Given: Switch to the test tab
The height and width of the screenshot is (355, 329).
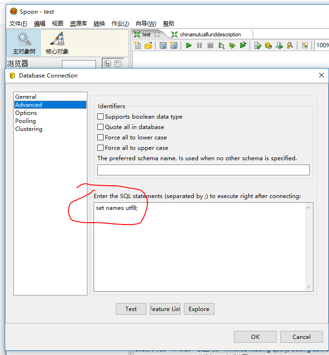Looking at the screenshot, I should coord(146,35).
